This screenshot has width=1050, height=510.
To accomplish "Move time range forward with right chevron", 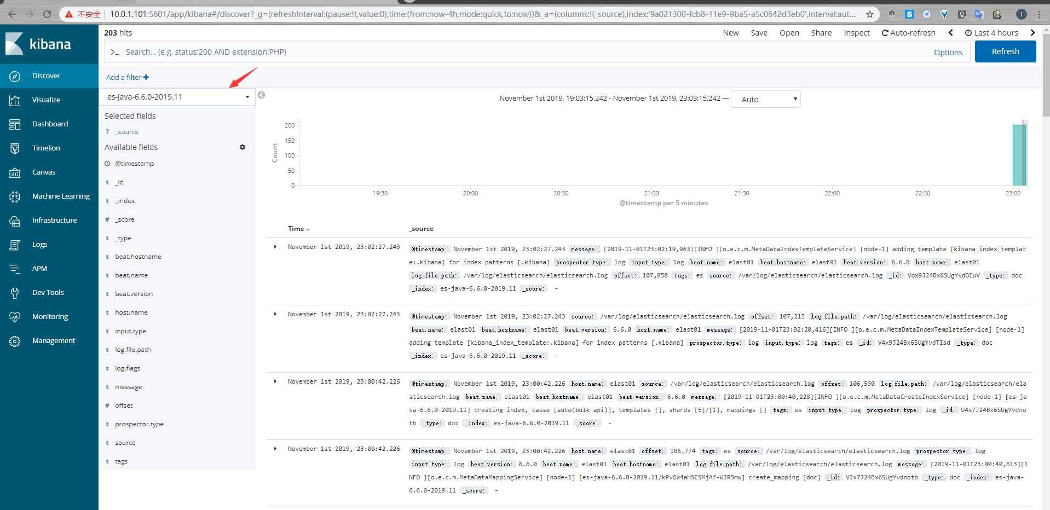I will click(x=1033, y=33).
